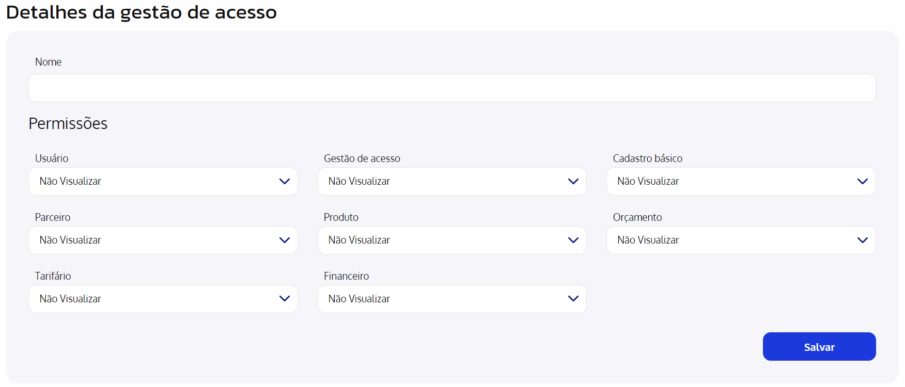905x387 pixels.
Task: Open the Tarifário permission dropdown
Action: point(163,299)
